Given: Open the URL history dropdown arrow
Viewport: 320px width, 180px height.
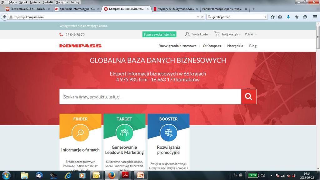Looking at the screenshot, I should 198,17.
